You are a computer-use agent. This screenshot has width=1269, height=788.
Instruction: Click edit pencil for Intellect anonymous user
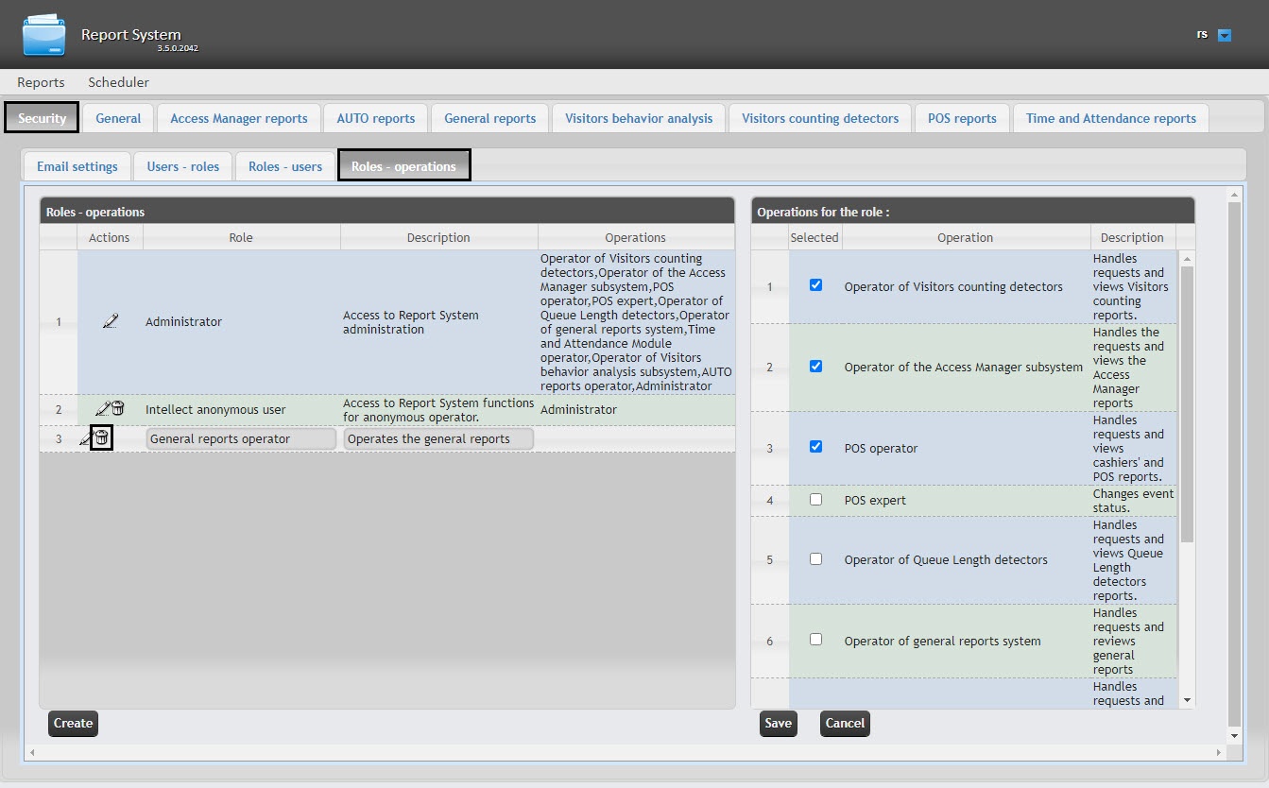(x=102, y=409)
